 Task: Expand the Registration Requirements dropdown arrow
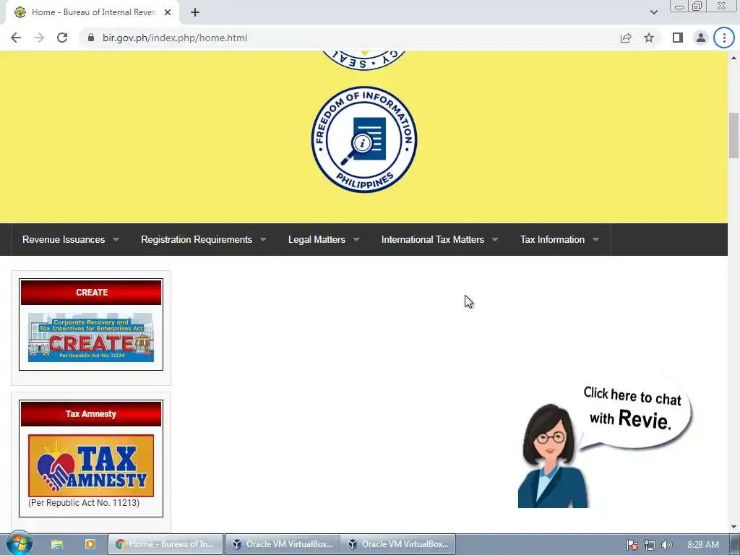pyautogui.click(x=263, y=240)
